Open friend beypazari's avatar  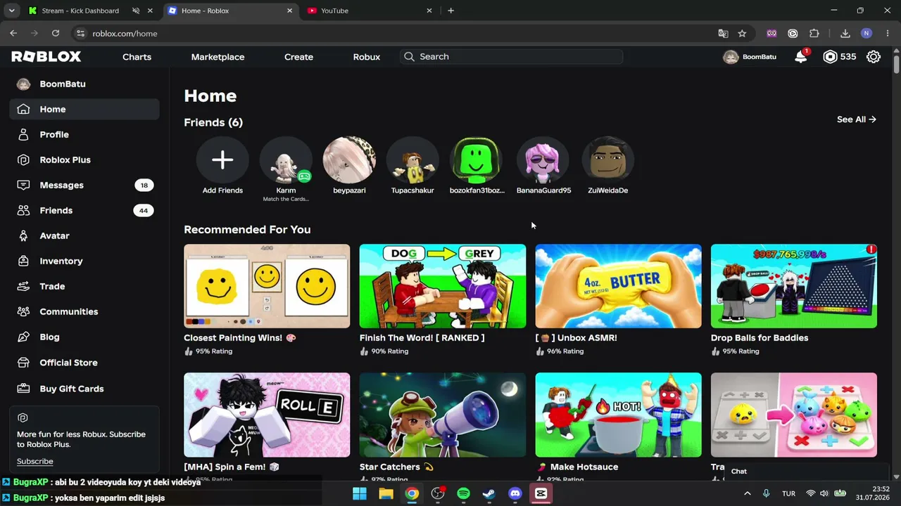click(x=349, y=160)
